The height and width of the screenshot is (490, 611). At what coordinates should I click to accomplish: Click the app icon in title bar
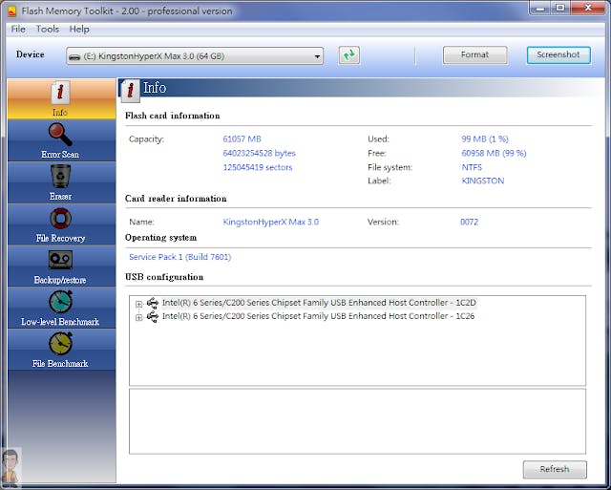click(x=12, y=11)
